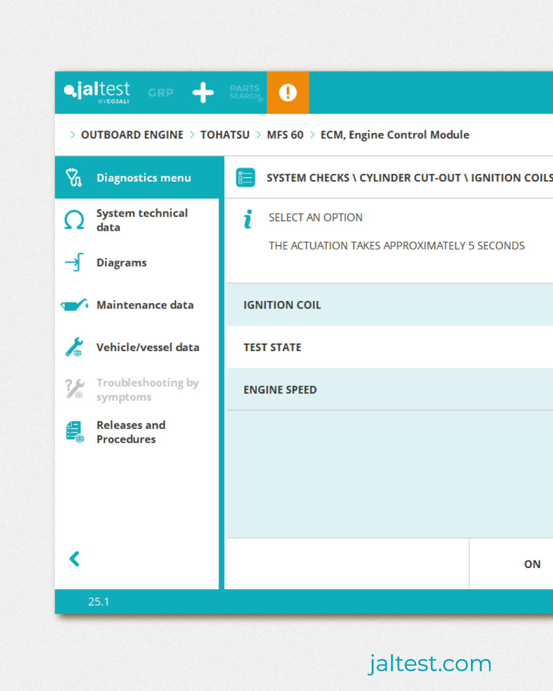Viewport: 553px width, 691px height.
Task: Go to OUTBOARD ENGINE breadcrumb
Action: click(132, 135)
